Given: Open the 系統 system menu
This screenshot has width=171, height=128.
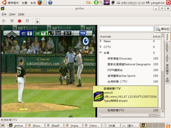Looking at the screenshot, I should [x=33, y=3].
